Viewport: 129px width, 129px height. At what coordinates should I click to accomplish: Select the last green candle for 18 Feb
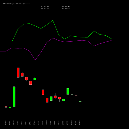pos(80,102)
